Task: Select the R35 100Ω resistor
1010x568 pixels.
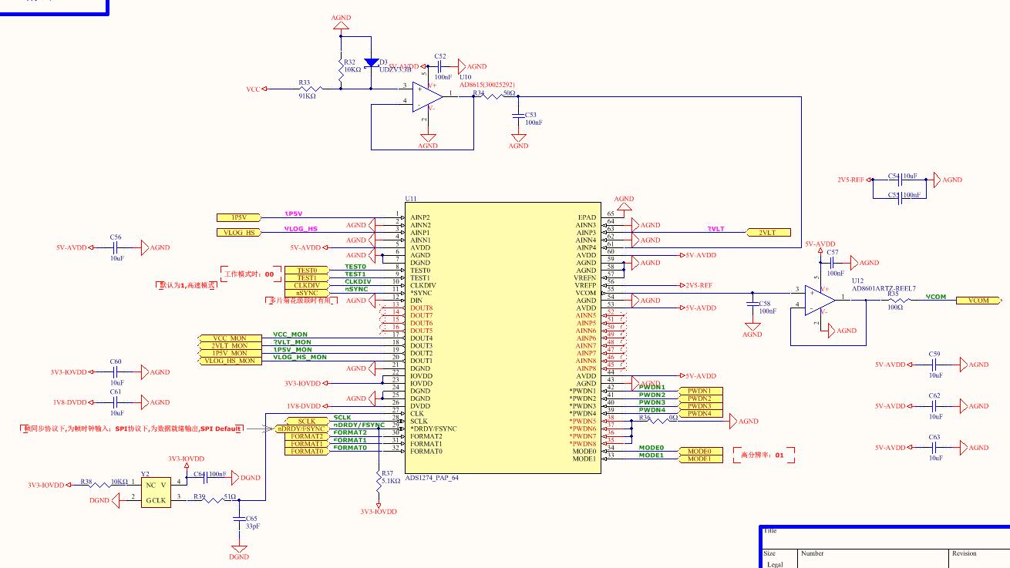Action: 895,300
